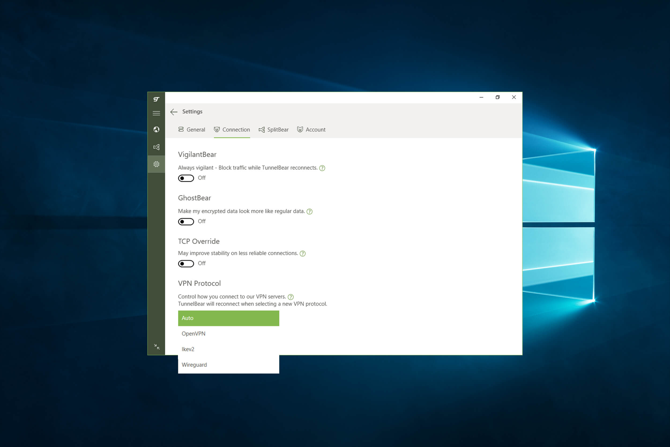This screenshot has width=670, height=447.
Task: Open the globe map view
Action: coord(156,130)
